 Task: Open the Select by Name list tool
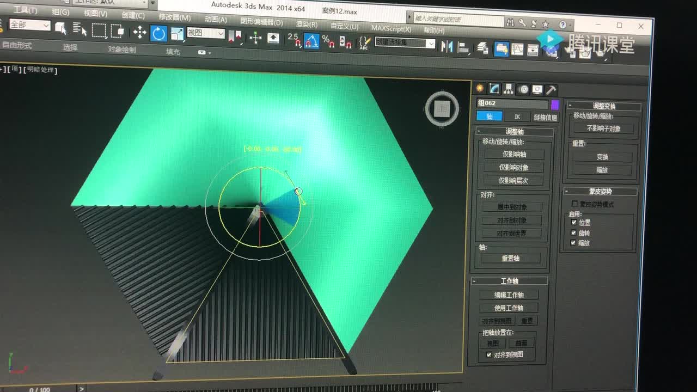(80, 29)
